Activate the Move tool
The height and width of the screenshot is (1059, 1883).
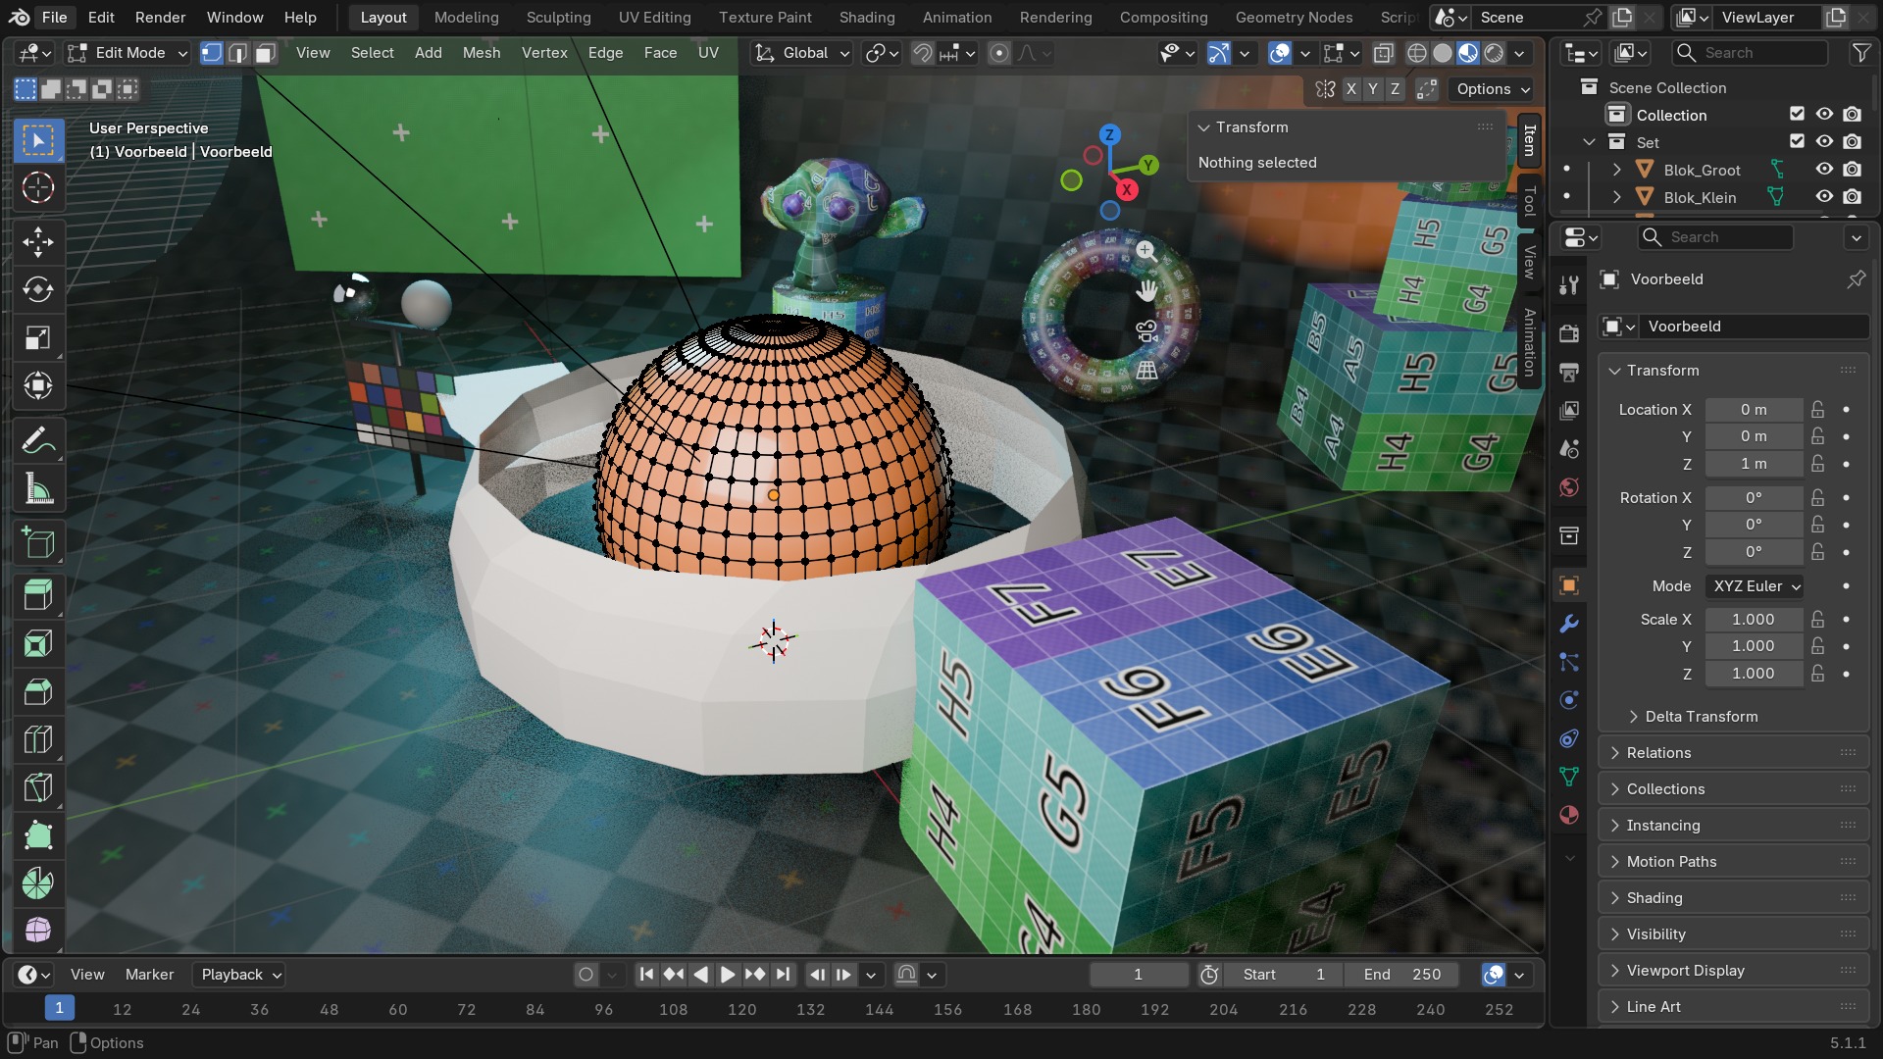point(38,242)
